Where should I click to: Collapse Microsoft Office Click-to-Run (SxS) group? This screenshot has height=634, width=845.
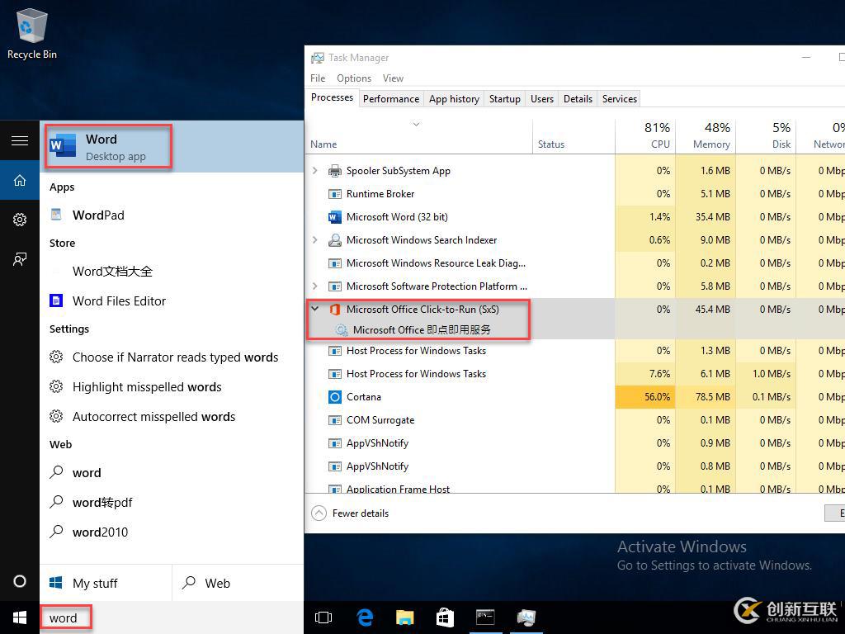point(315,310)
